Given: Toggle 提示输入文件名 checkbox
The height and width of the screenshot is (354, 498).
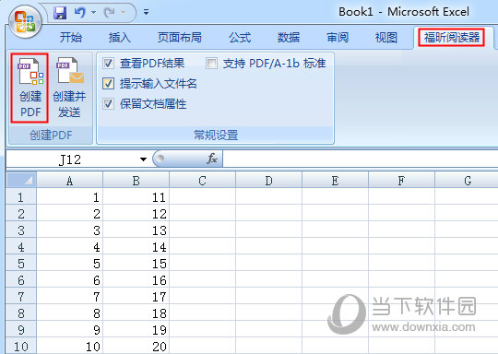Looking at the screenshot, I should coord(108,84).
